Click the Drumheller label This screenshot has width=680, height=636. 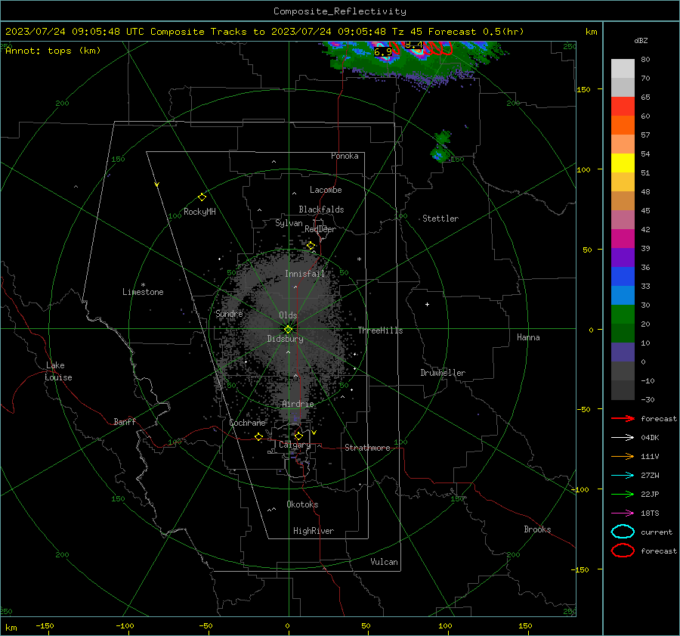pyautogui.click(x=443, y=373)
